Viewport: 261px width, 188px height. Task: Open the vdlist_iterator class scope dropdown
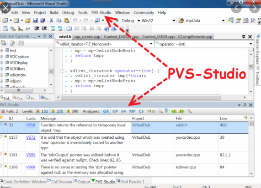(151, 44)
